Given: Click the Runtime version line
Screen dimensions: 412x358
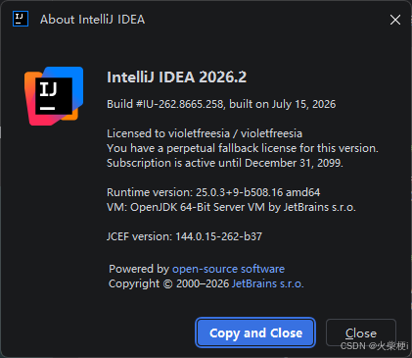Looking at the screenshot, I should (213, 192).
